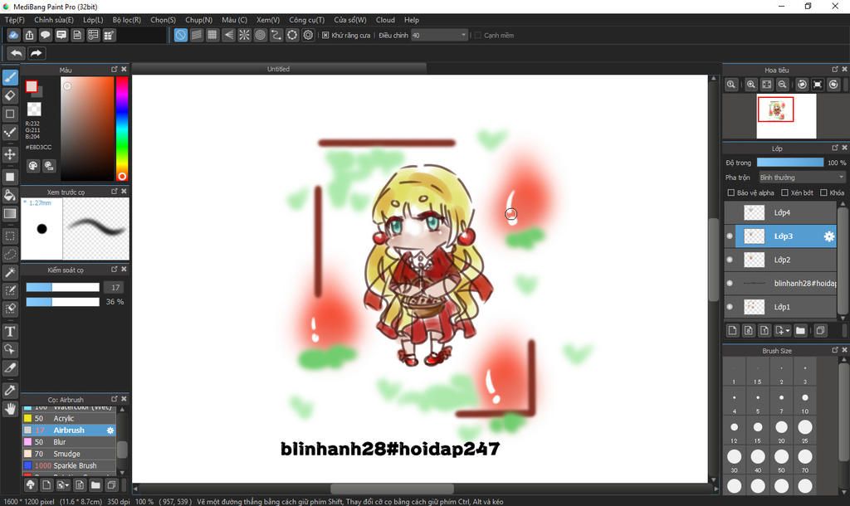Expand the brush add dropdown in brush panel
This screenshot has height=506, width=850.
(x=67, y=485)
